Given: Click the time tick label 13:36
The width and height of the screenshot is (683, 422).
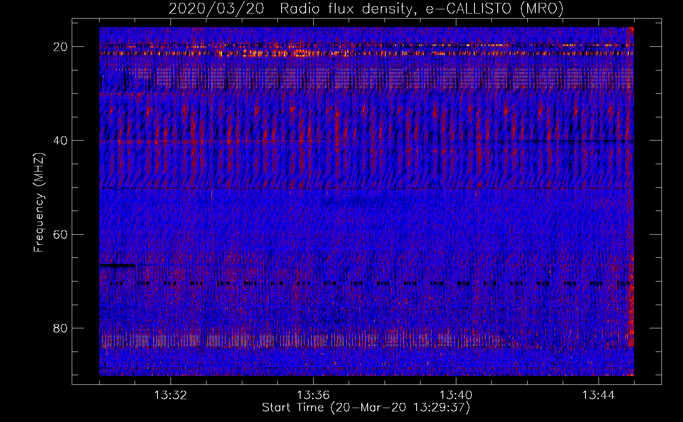Looking at the screenshot, I should [x=313, y=395].
